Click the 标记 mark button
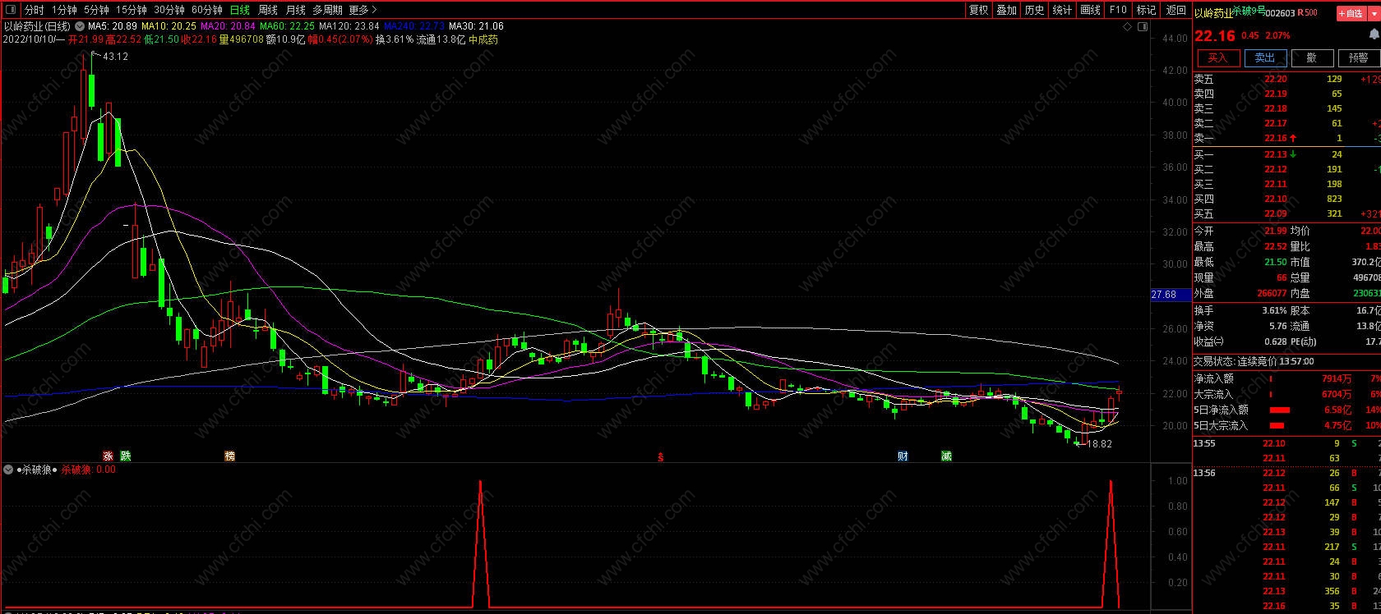 [1146, 10]
